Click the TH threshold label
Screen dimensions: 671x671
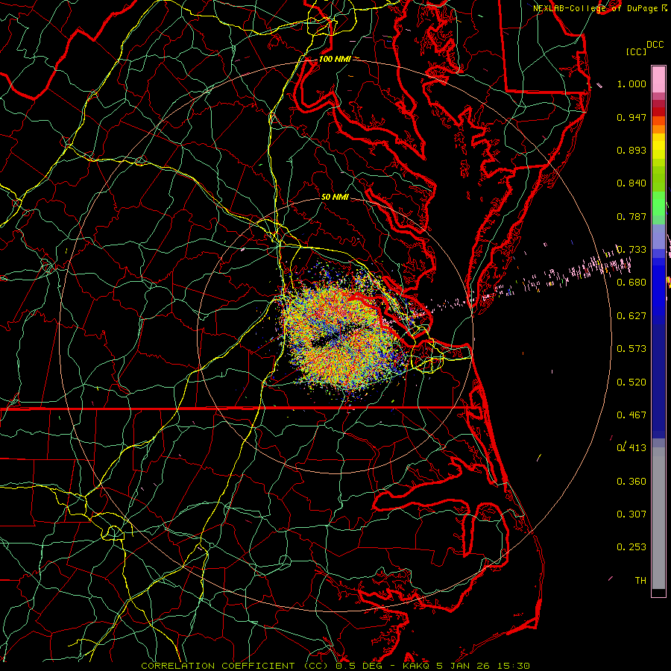[x=640, y=581]
